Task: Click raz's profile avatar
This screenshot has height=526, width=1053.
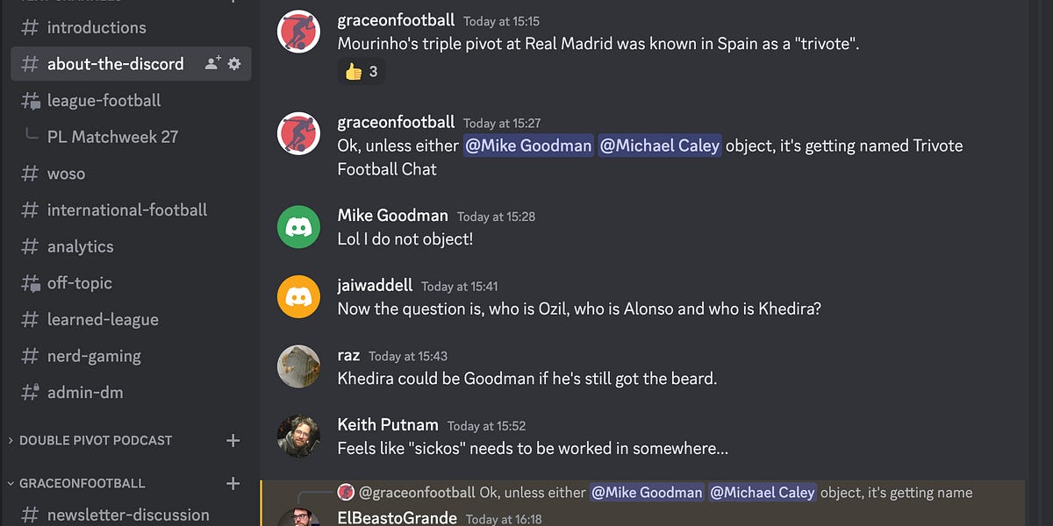Action: (x=298, y=366)
